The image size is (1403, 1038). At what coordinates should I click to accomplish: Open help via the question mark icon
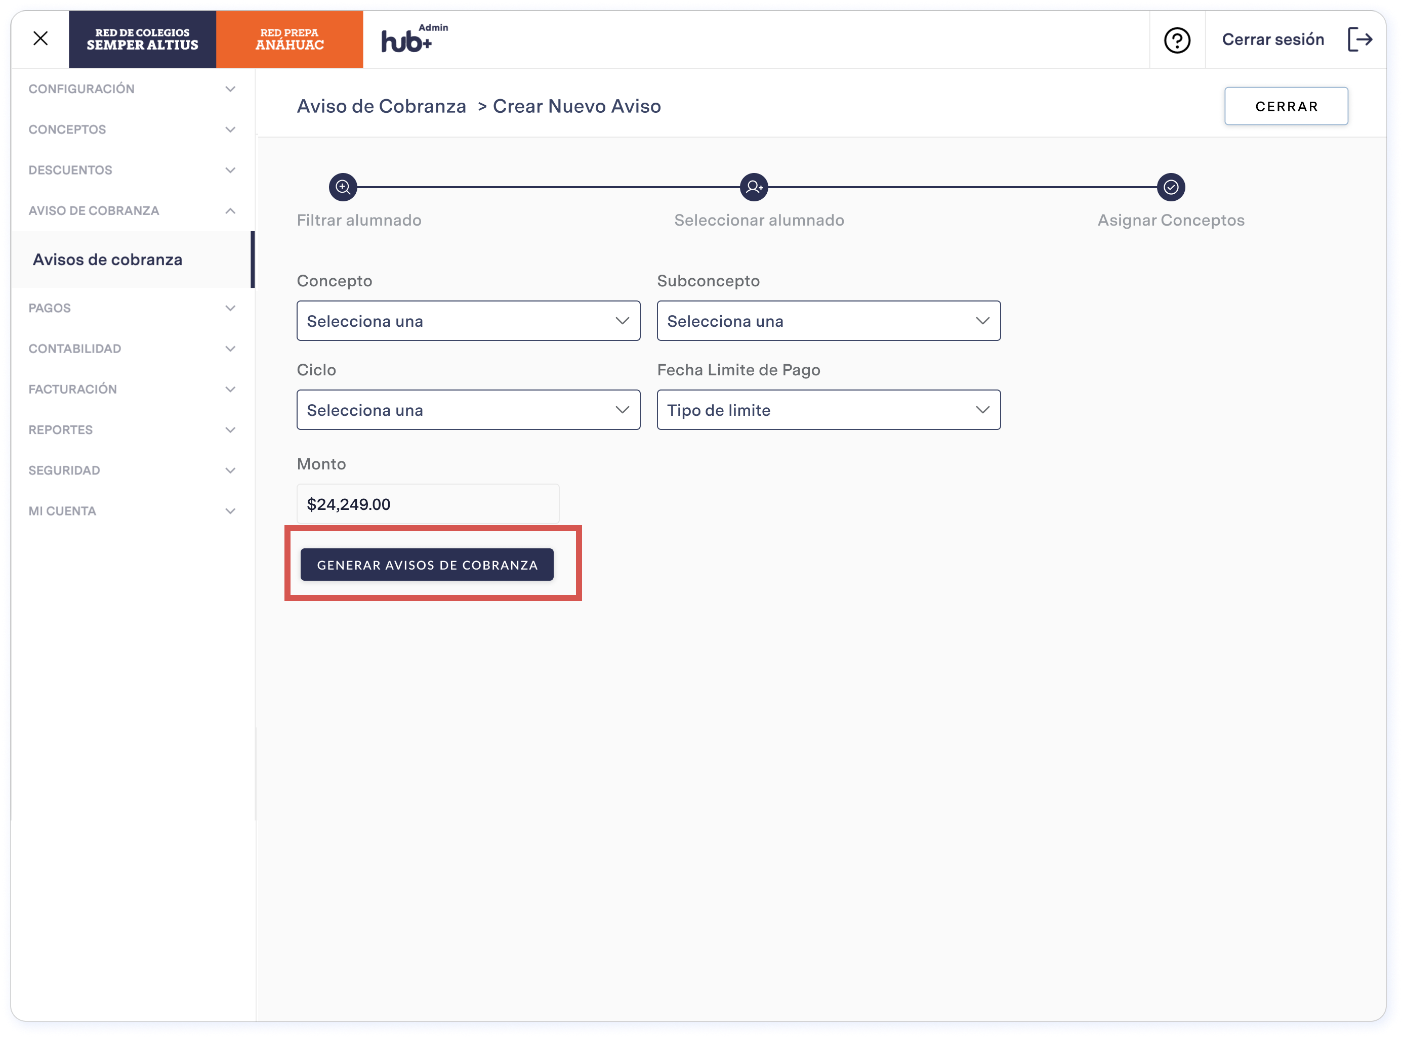point(1177,40)
